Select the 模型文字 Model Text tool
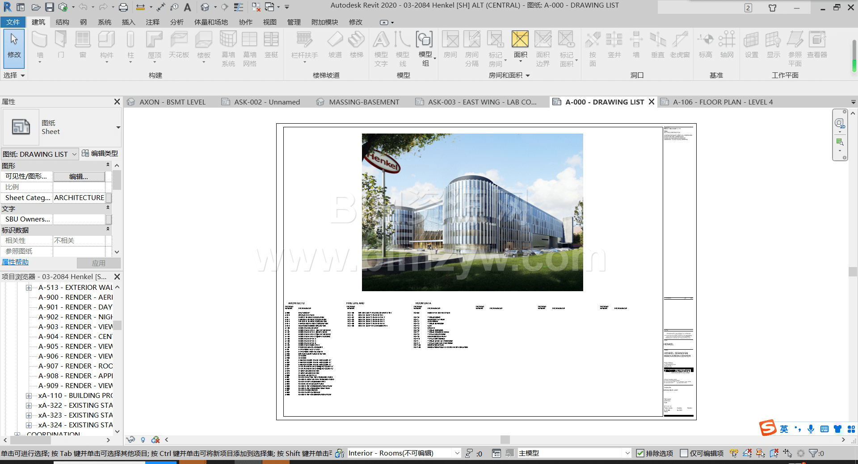This screenshot has height=464, width=858. pyautogui.click(x=381, y=49)
